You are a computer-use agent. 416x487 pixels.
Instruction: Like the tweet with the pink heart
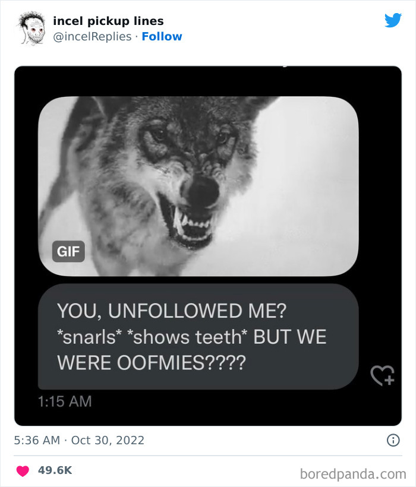[22, 470]
